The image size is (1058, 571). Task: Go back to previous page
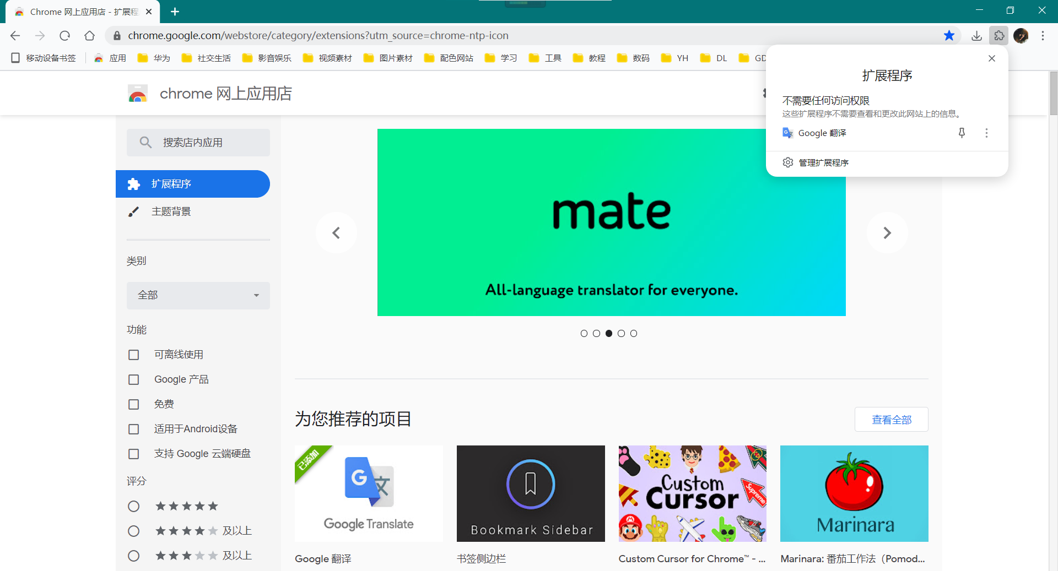coord(15,36)
